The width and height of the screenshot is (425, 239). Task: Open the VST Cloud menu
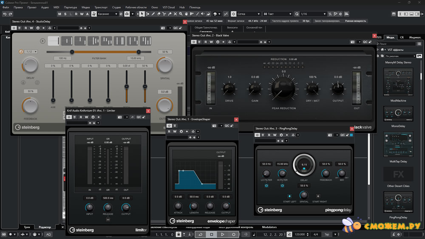pos(169,7)
